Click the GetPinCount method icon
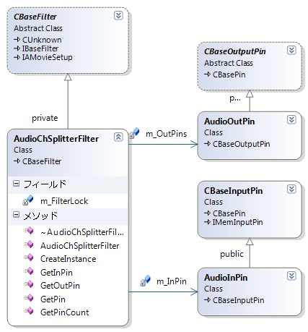The image size is (308, 332). (29, 311)
